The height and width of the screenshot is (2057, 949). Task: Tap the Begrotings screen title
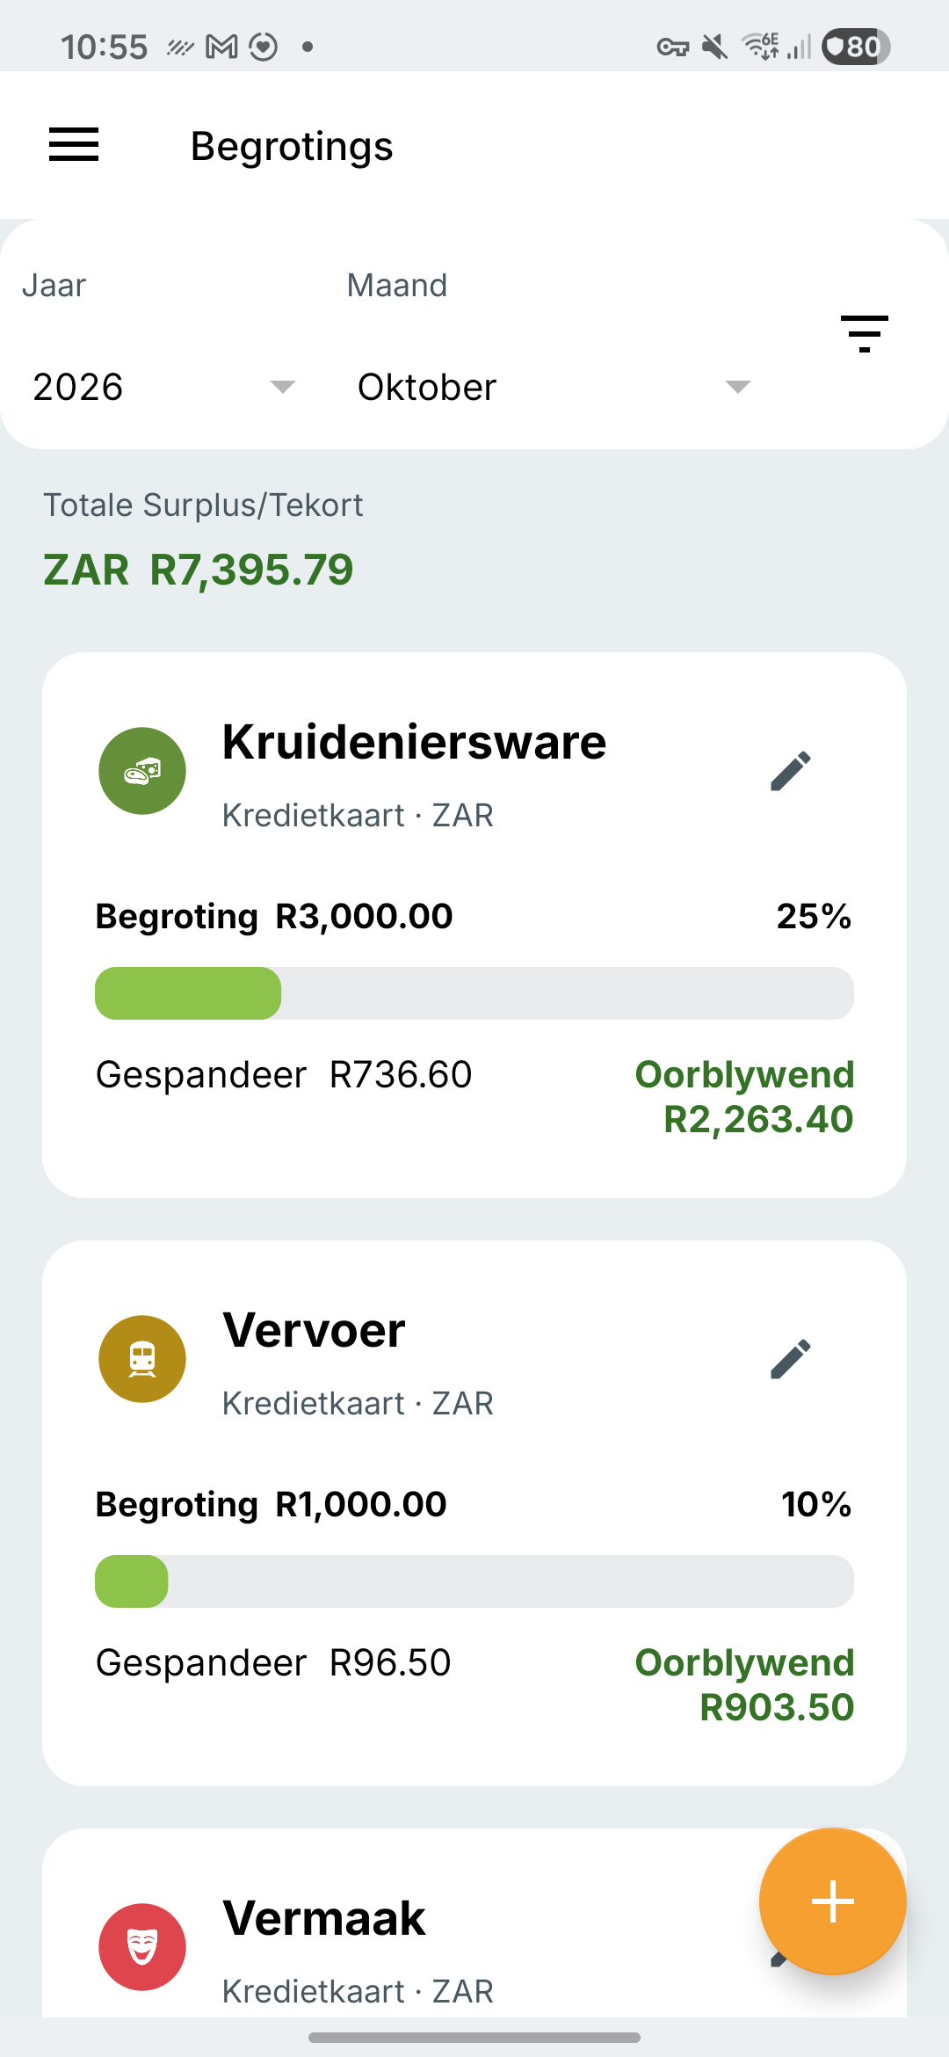(x=292, y=146)
